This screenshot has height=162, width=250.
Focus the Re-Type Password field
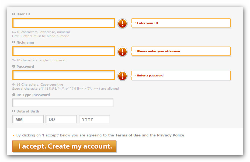coord(63,103)
